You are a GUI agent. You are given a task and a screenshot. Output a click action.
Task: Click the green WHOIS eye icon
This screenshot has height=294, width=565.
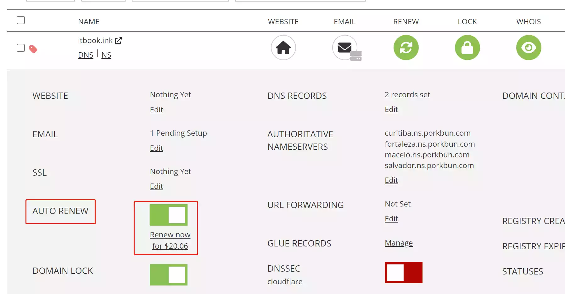pos(529,48)
